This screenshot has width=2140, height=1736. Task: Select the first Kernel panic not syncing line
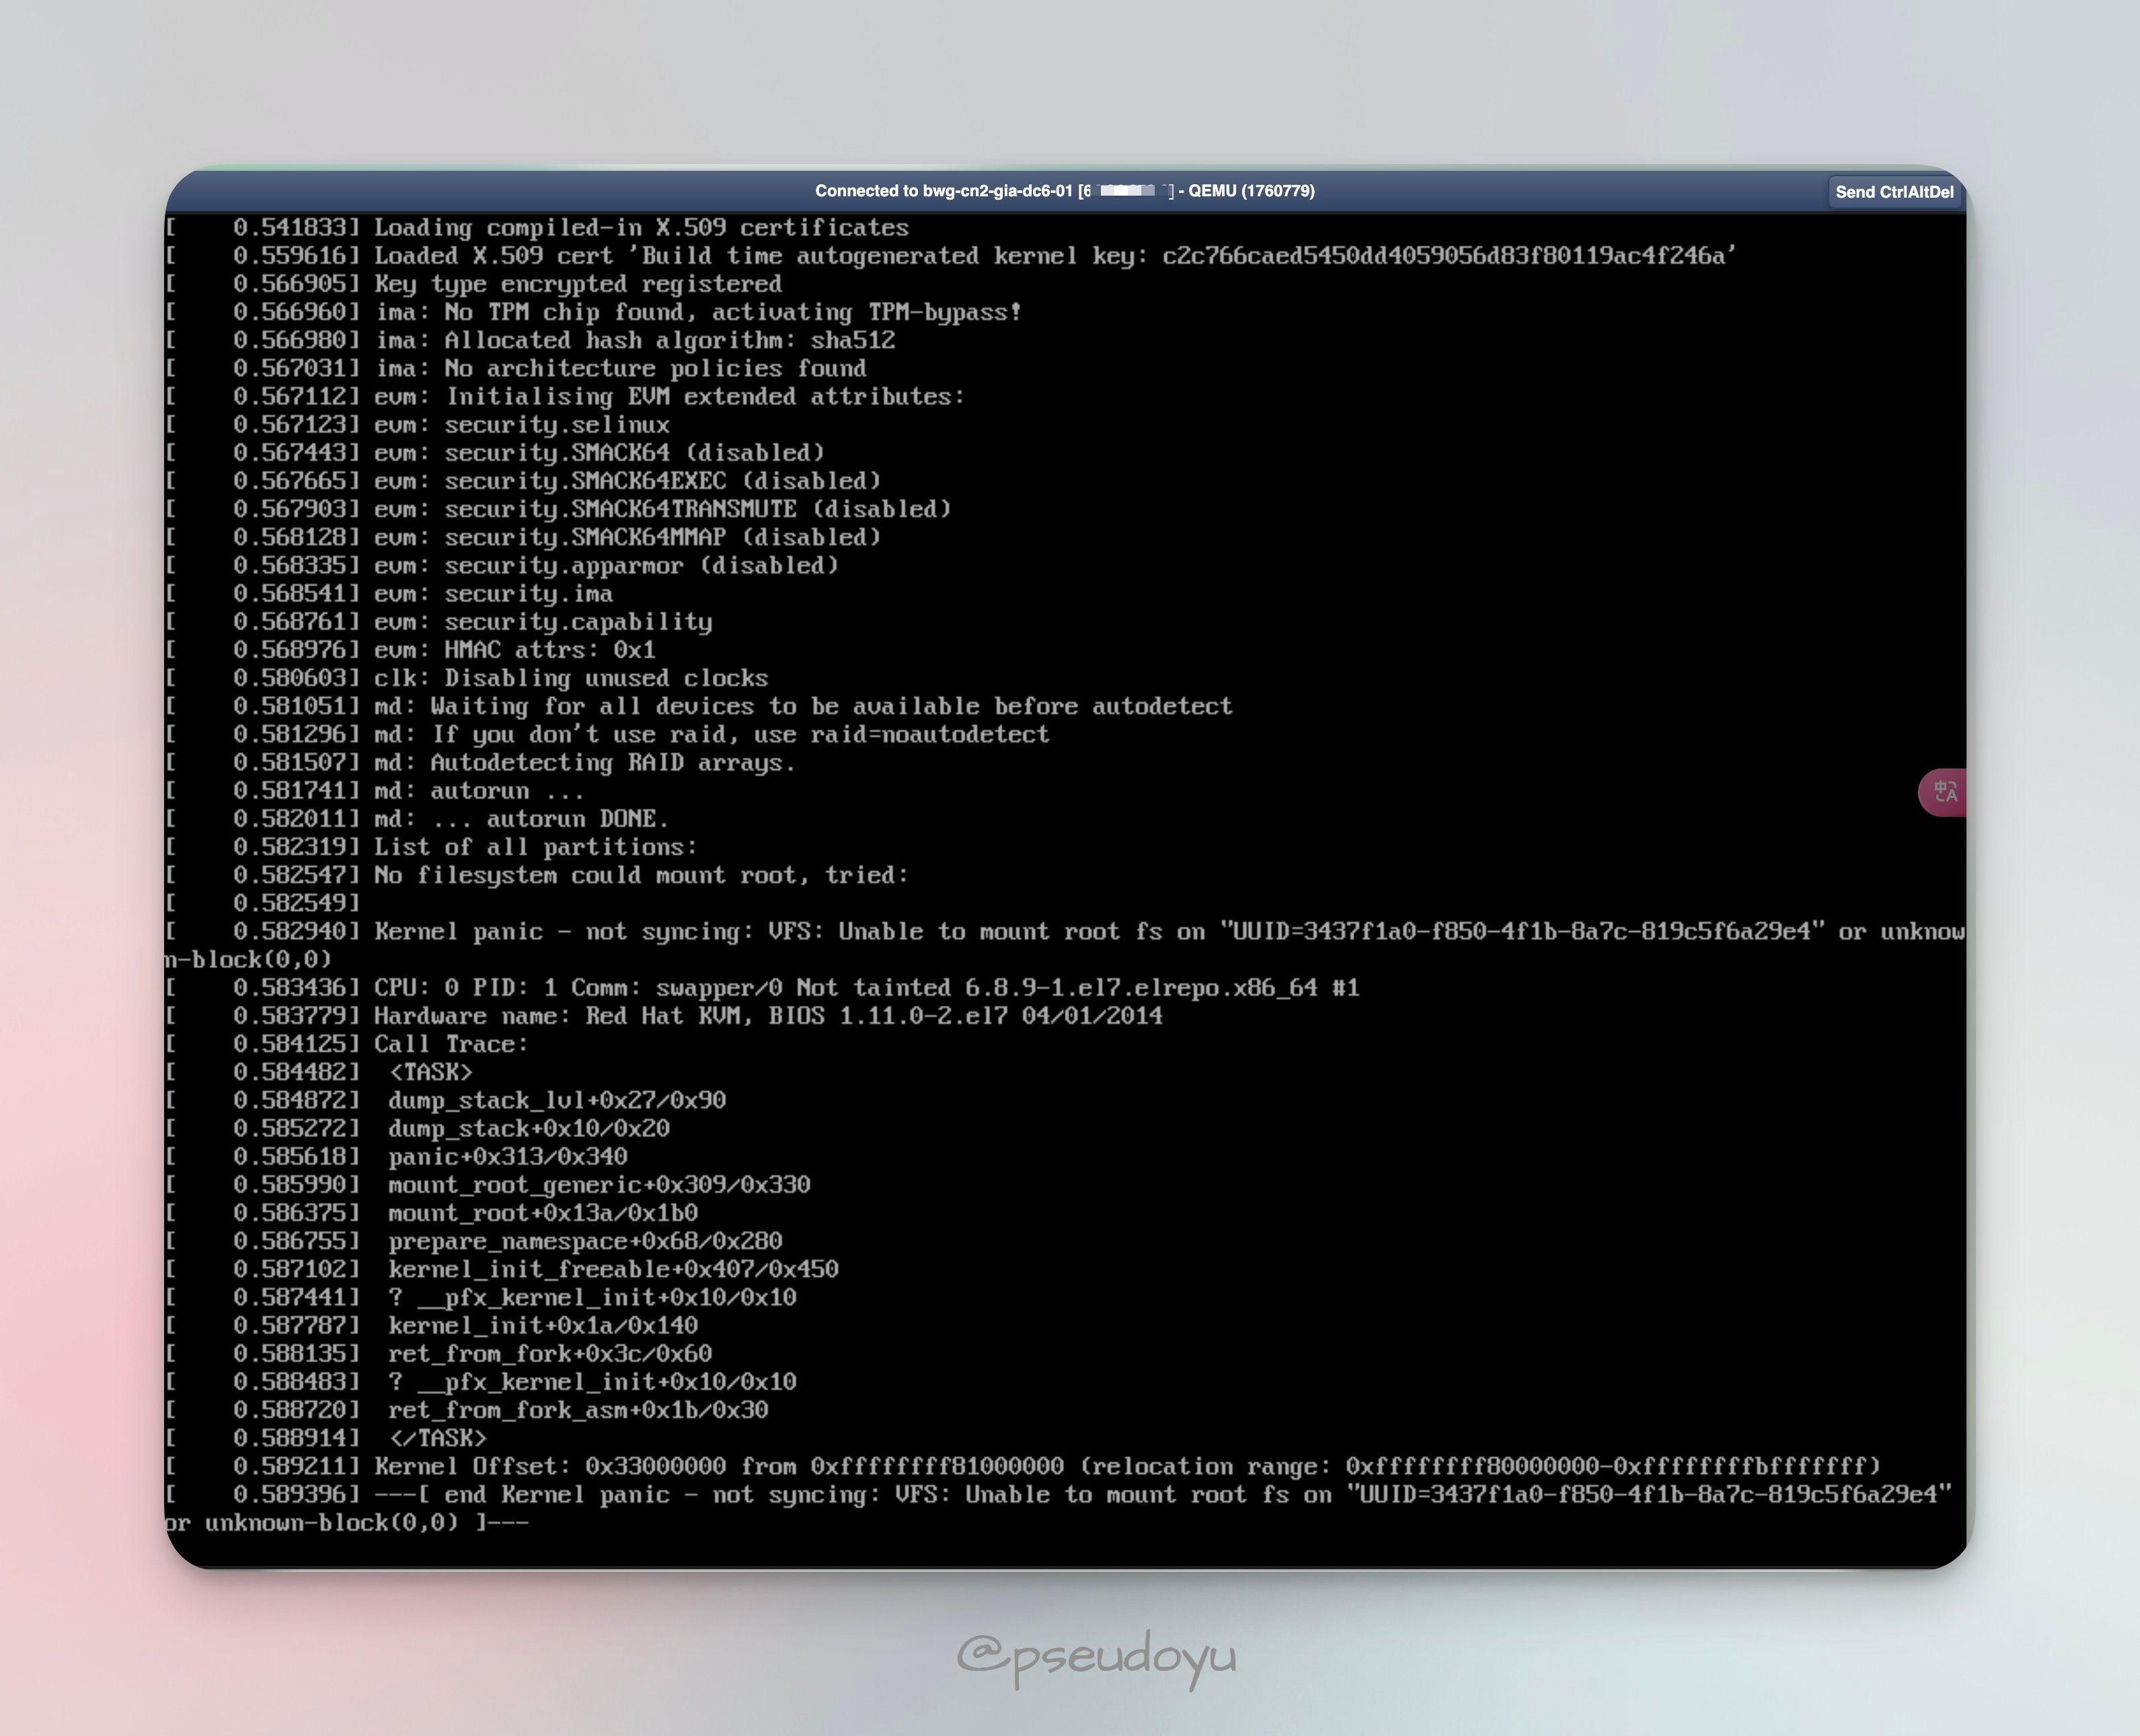pos(1066,945)
